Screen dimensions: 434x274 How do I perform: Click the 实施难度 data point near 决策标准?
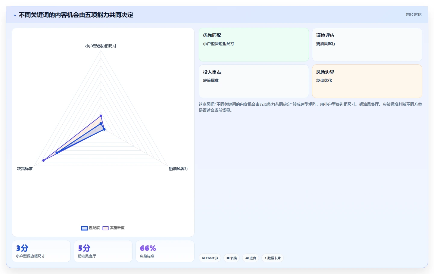pos(44,160)
